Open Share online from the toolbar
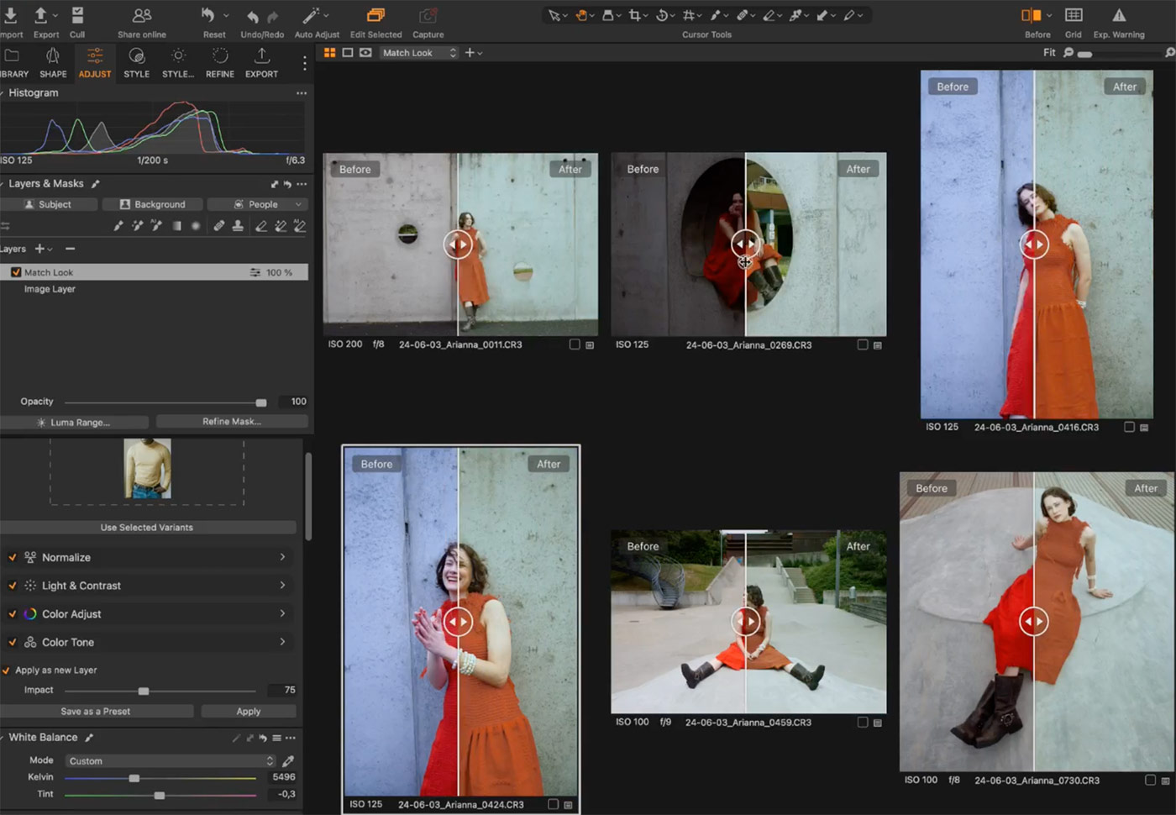 (142, 15)
